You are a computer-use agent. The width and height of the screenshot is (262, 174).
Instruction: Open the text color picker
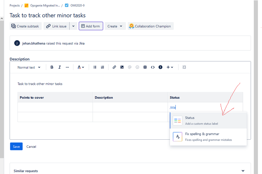click(81, 67)
